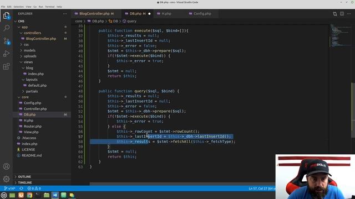Click the yellow notes icon in taskbar
Image resolution: width=355 pixels, height=199 pixels.
pyautogui.click(x=72, y=195)
